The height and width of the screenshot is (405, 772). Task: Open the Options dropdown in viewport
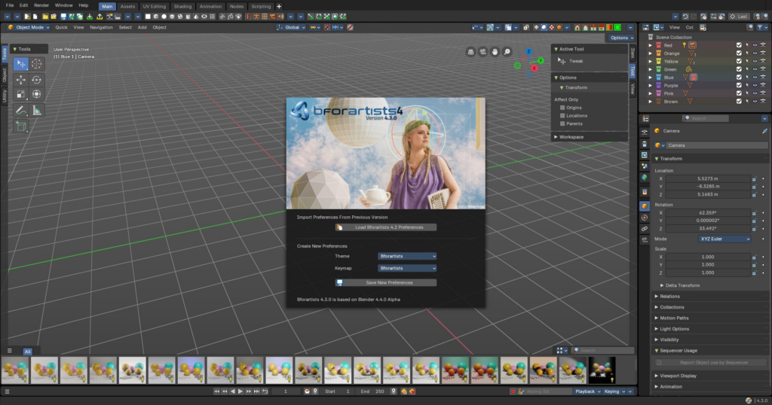[x=621, y=38]
